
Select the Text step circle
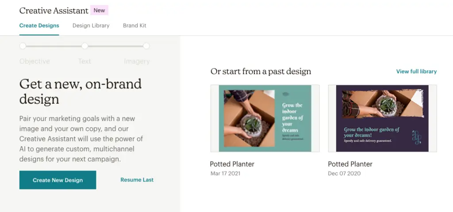tap(84, 46)
